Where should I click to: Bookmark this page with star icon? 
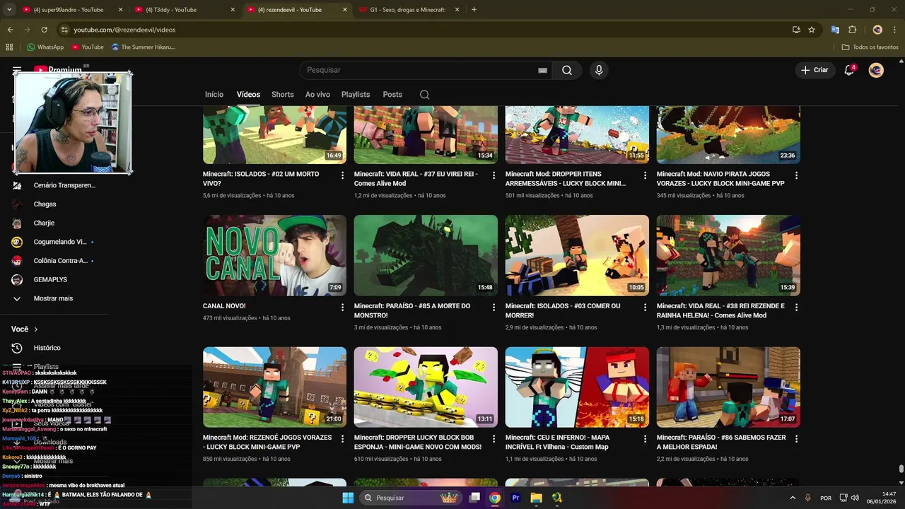click(x=812, y=30)
